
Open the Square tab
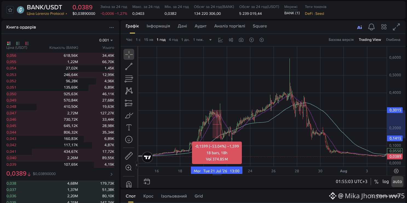[260, 26]
